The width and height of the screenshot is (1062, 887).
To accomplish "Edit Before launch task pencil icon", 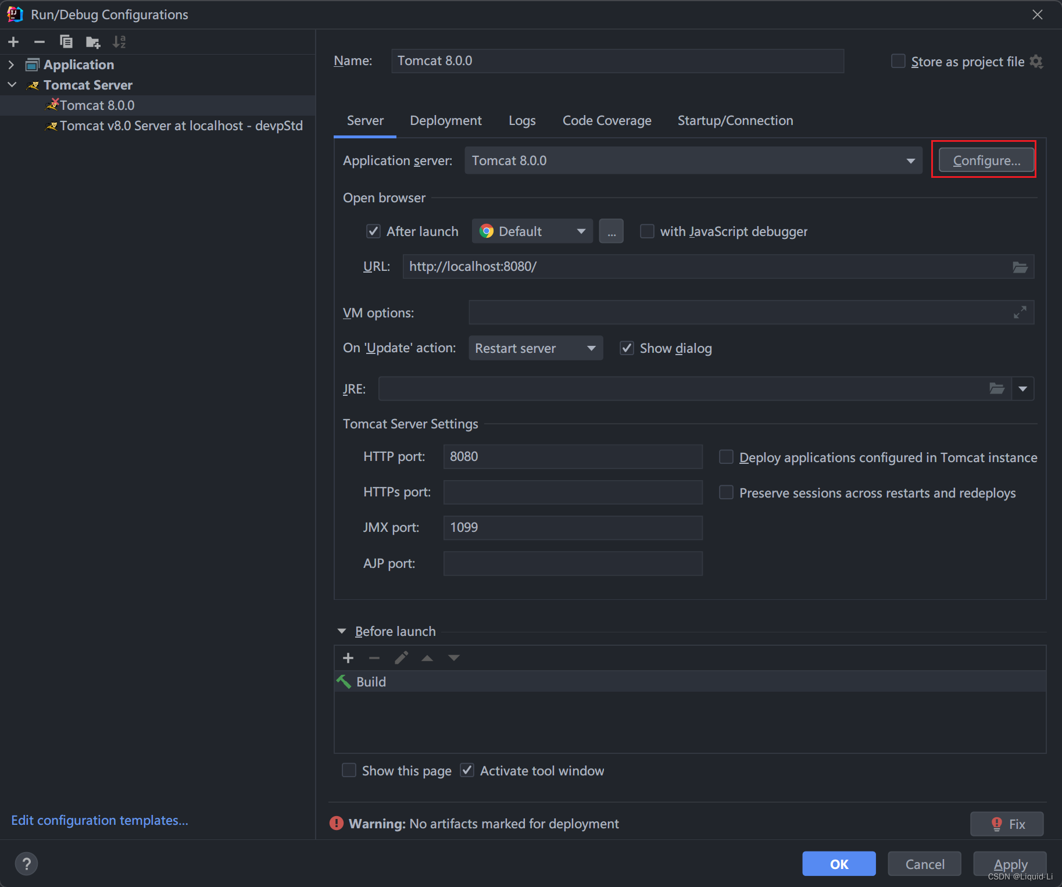I will tap(401, 658).
